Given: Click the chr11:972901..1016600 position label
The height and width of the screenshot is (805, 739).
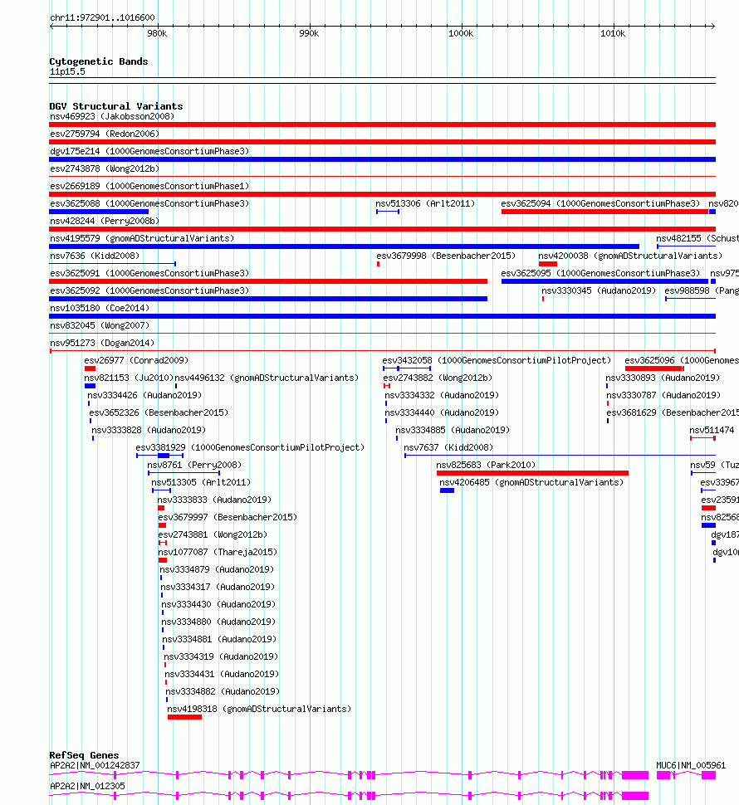Looking at the screenshot, I should point(102,18).
